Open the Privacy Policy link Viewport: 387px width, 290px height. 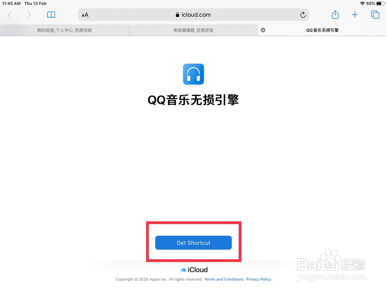[259, 279]
